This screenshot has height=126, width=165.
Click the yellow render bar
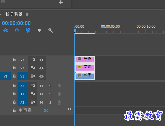[85, 33]
